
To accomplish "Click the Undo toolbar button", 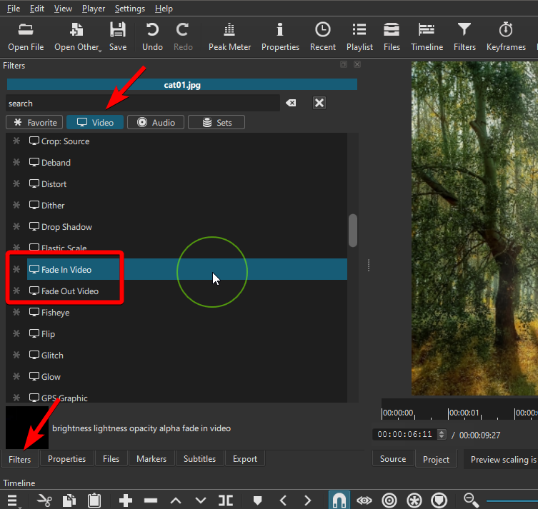I will (x=152, y=36).
